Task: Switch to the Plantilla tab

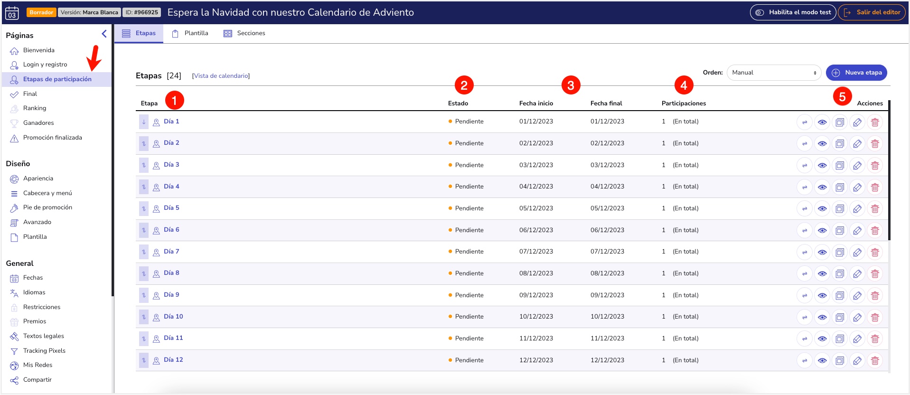Action: (190, 33)
